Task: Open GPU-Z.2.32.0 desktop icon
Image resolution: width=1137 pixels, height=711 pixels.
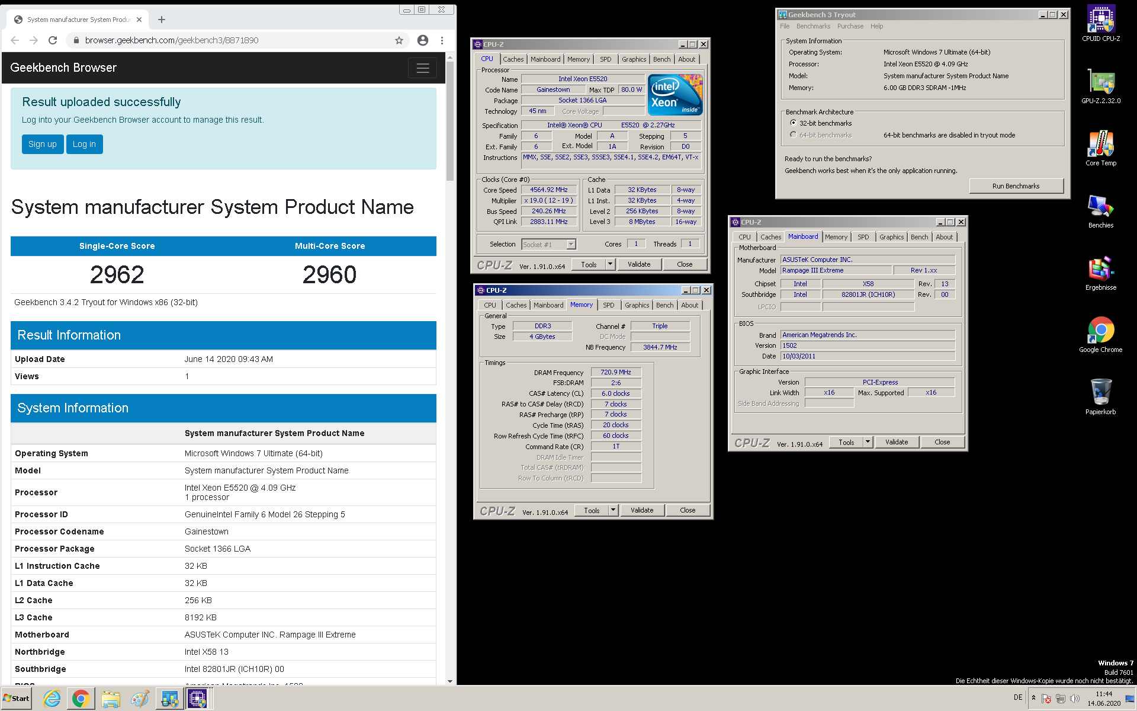Action: tap(1101, 87)
